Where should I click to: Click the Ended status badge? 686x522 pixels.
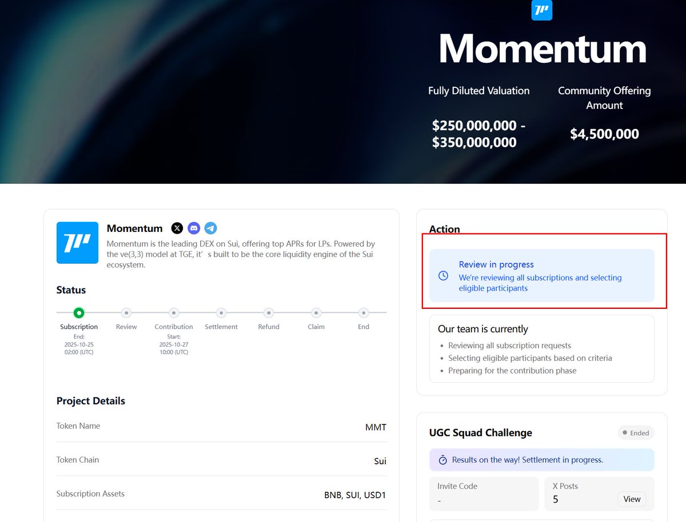click(x=636, y=433)
